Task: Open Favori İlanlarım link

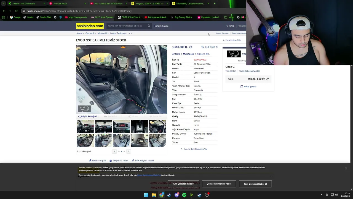Action: 223,33
